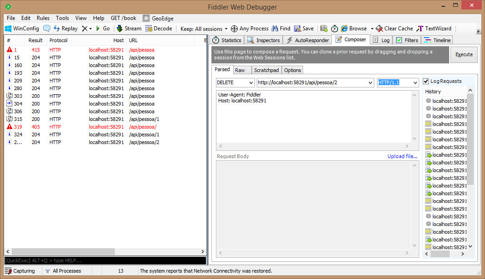Click the Any Process target icon
485x279 pixels.
click(x=235, y=29)
